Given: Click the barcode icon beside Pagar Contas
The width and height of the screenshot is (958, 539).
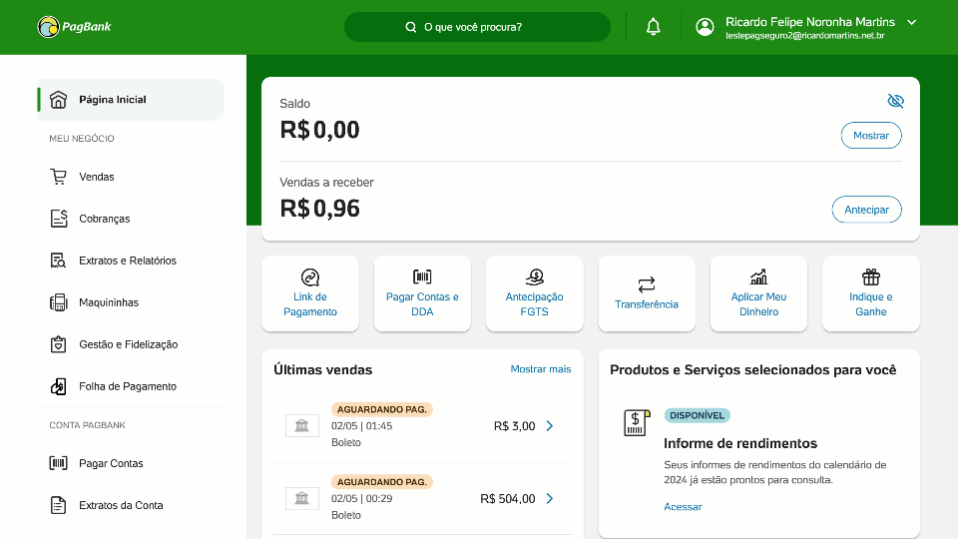Looking at the screenshot, I should point(58,463).
